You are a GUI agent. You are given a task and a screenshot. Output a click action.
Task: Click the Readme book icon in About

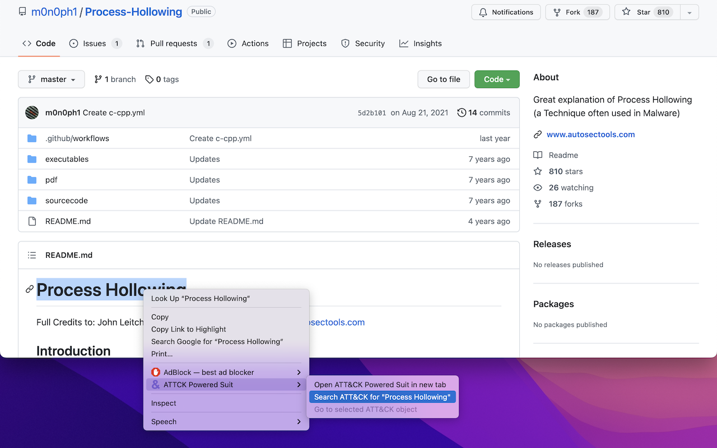(x=538, y=155)
